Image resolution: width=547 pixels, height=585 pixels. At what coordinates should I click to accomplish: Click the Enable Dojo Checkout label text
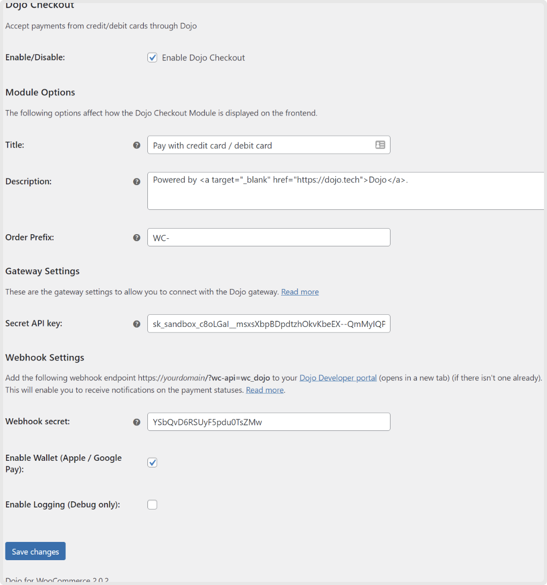coord(203,57)
